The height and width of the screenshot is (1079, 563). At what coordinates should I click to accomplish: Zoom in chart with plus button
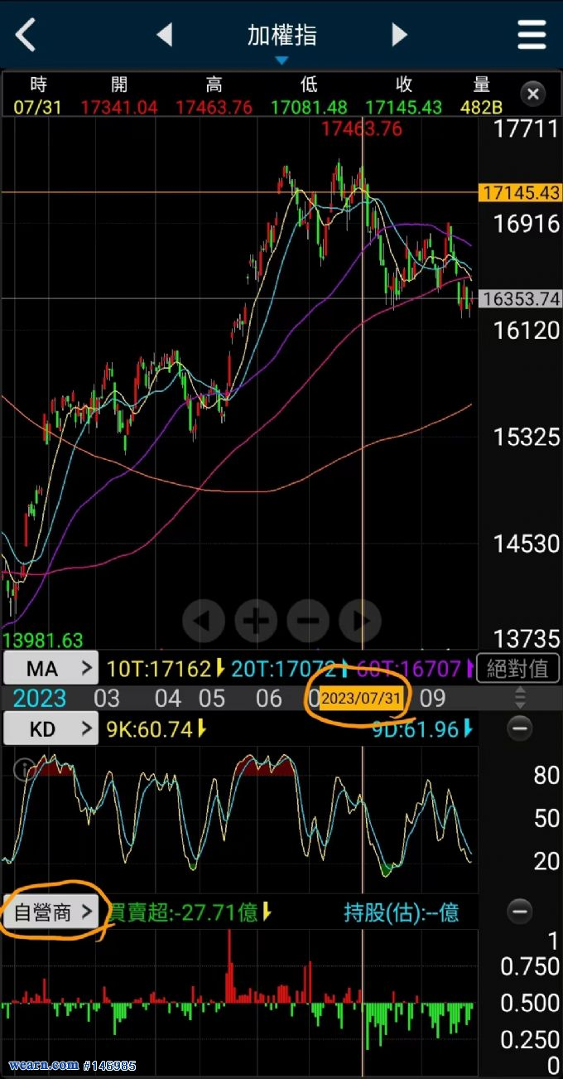tap(256, 620)
